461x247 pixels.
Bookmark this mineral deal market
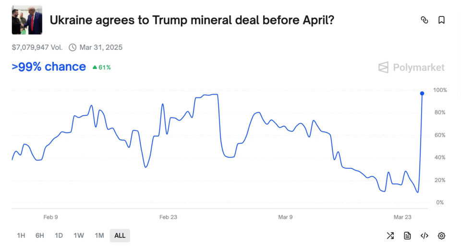[x=441, y=20]
